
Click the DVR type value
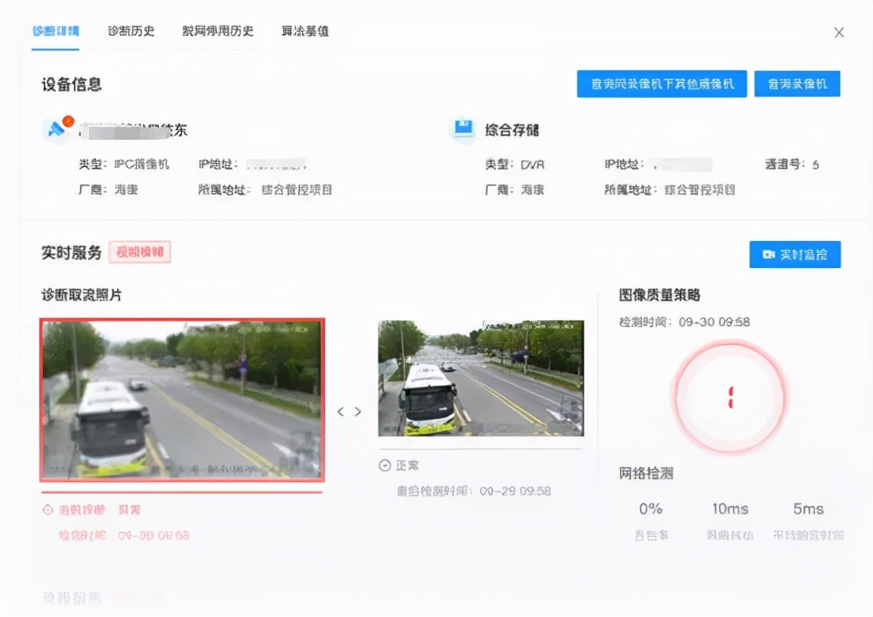[x=532, y=165]
